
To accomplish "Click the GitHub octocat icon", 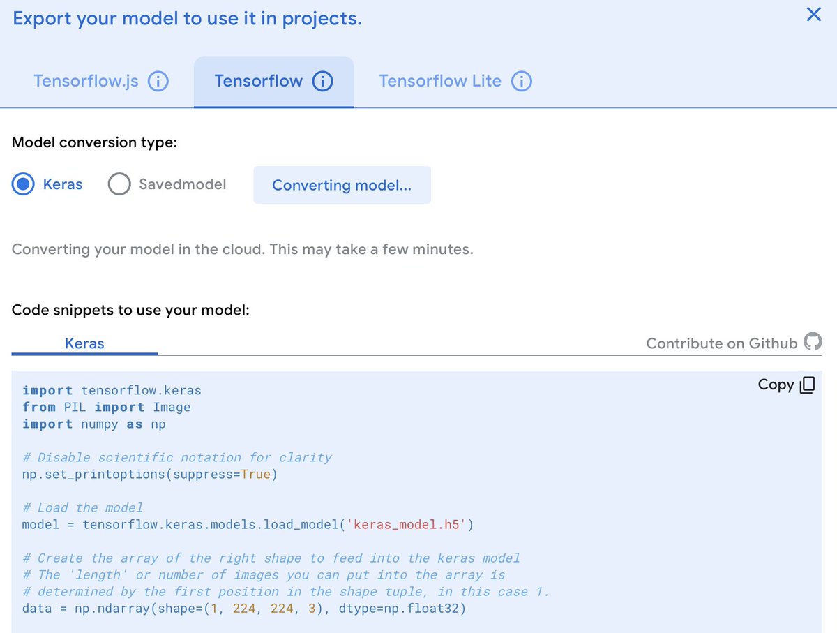I will pyautogui.click(x=813, y=342).
